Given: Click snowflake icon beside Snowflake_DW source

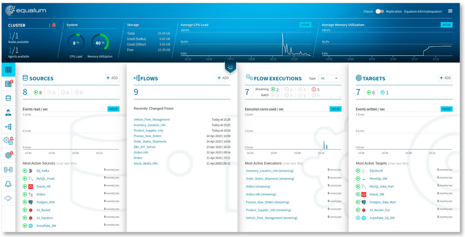Looking at the screenshot, I should click(30, 226).
